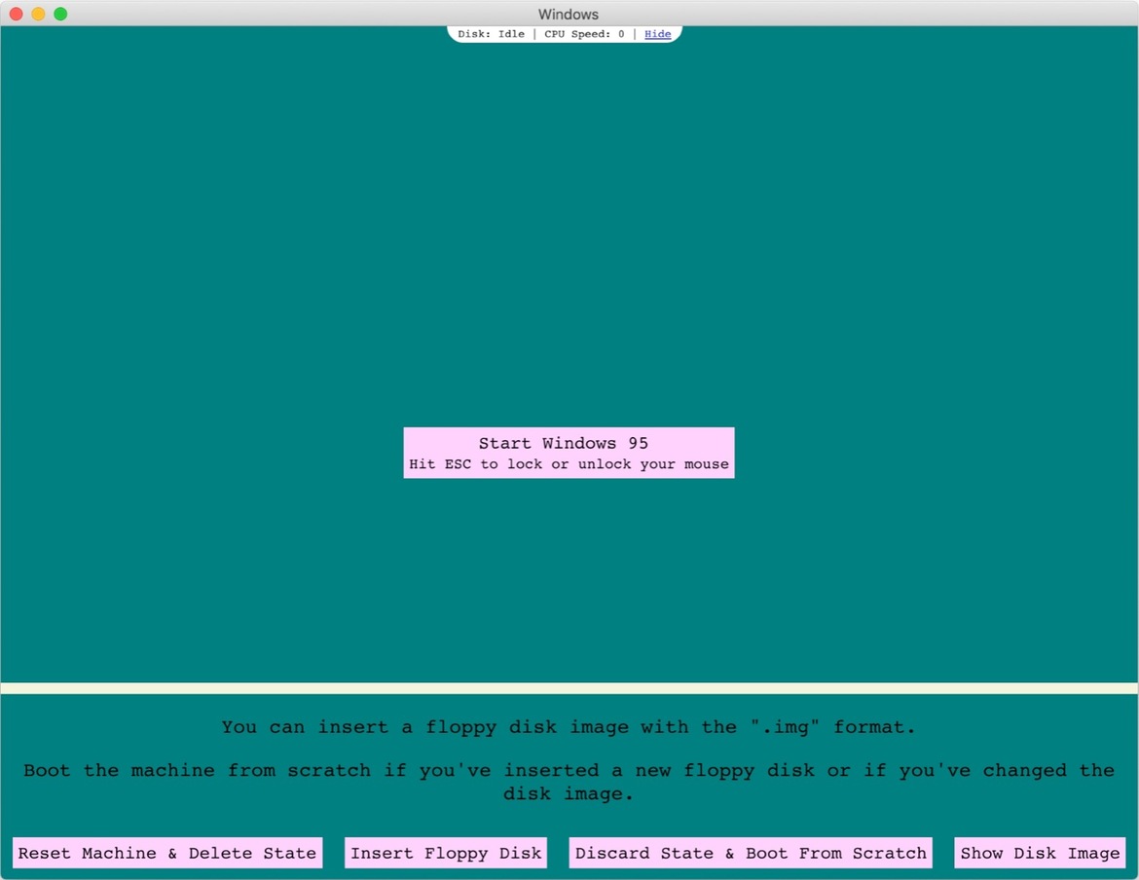Hide the status bar via Hide link

pyautogui.click(x=657, y=34)
